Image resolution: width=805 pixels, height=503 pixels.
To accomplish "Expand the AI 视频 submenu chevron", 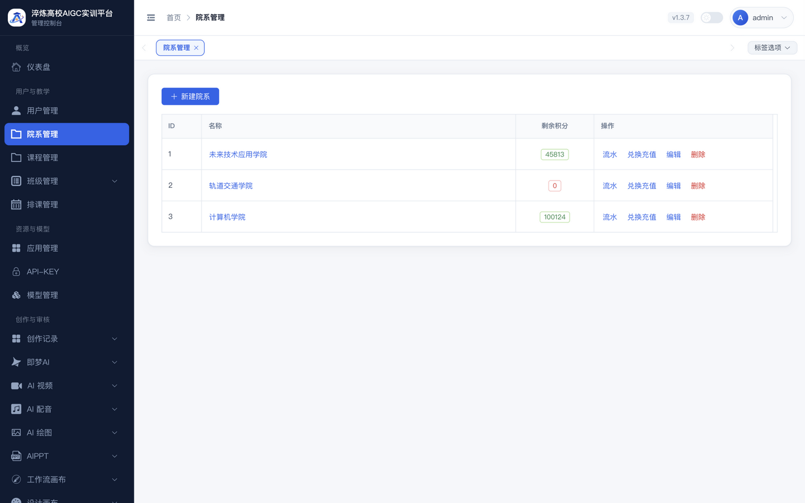I will click(x=115, y=386).
